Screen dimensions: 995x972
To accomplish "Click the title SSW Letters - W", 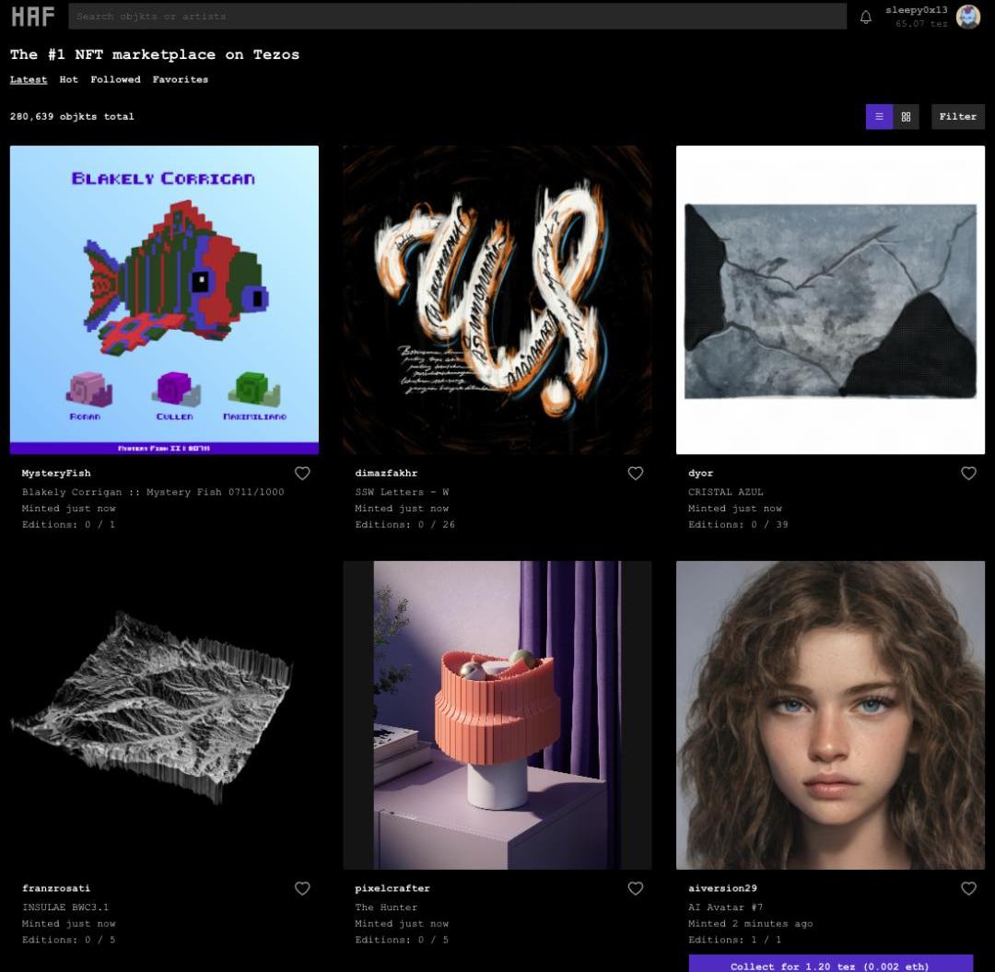I will [x=403, y=492].
